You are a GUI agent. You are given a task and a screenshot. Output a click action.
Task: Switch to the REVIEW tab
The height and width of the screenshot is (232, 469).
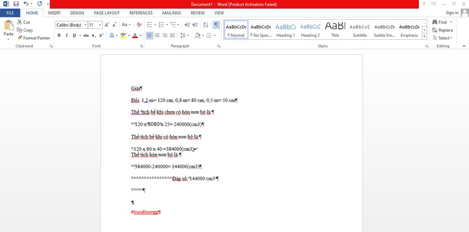198,13
